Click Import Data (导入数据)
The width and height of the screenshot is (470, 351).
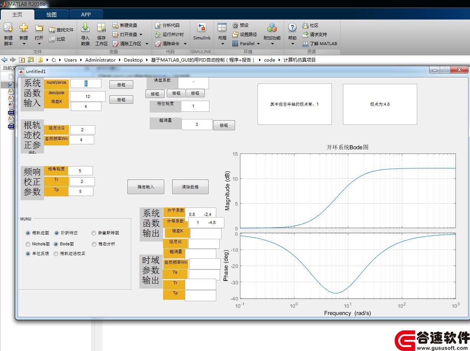[x=85, y=34]
